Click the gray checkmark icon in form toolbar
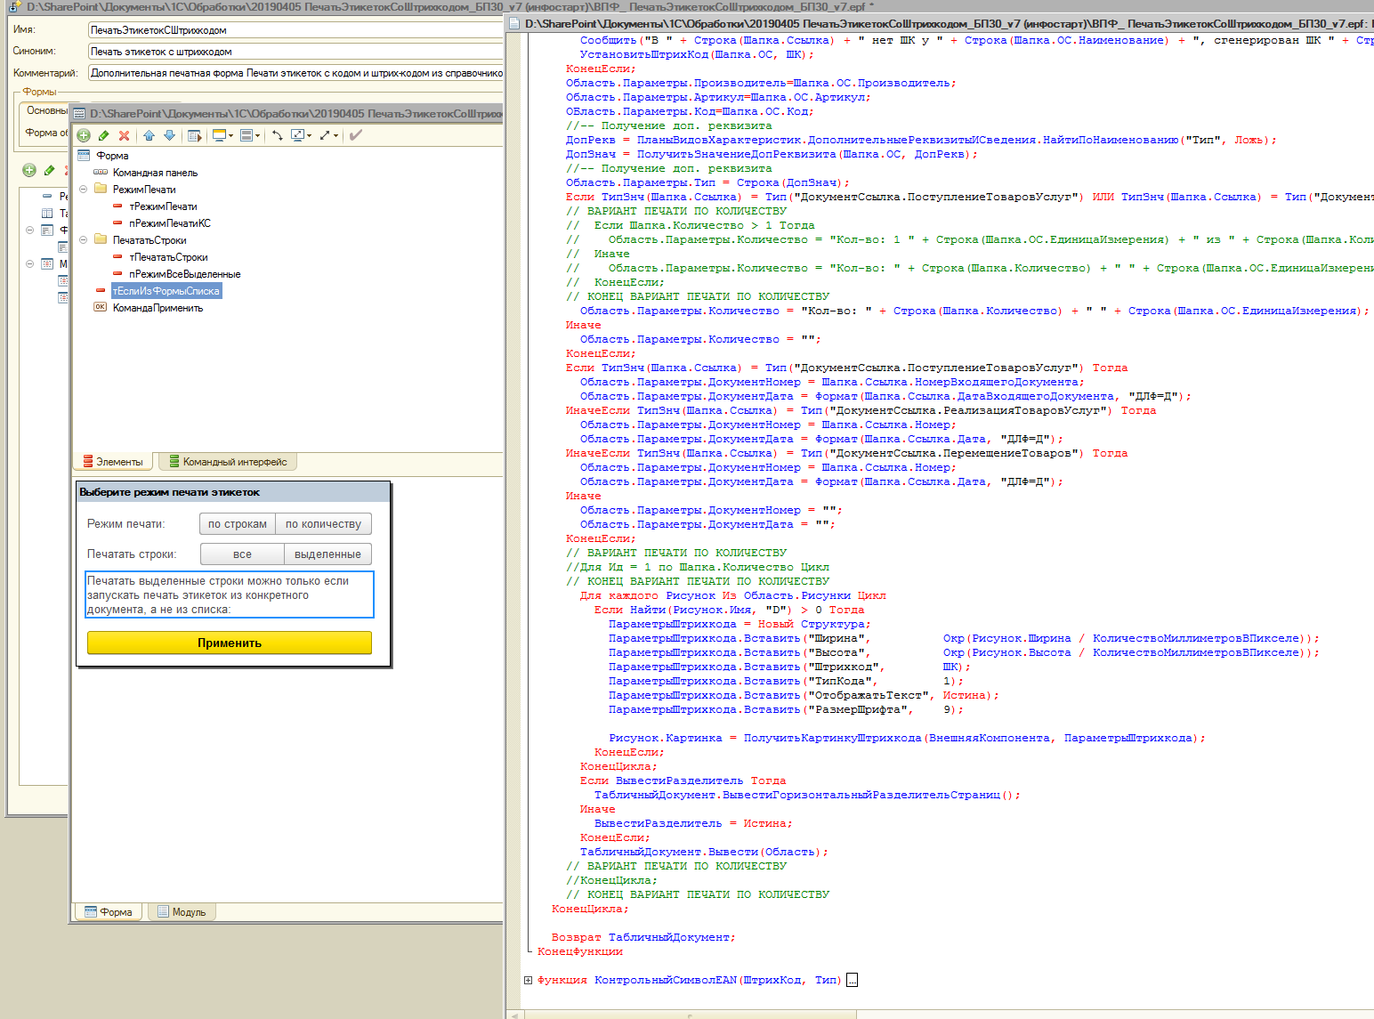The height and width of the screenshot is (1019, 1374). coord(356,135)
